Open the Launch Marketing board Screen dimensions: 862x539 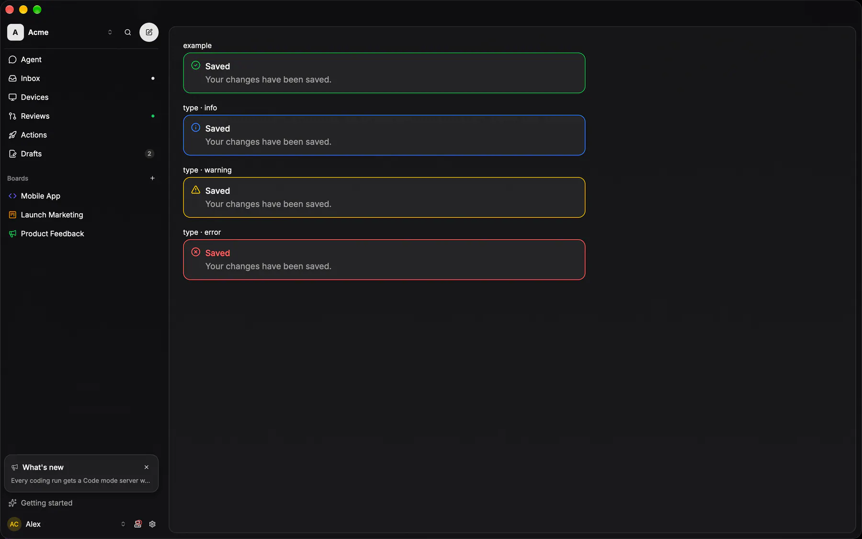[x=81, y=215]
